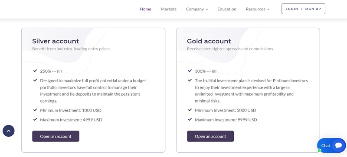Image resolution: width=347 pixels, height=157 pixels.
Task: Click checkmark beside Maximum Investment: 4999 USD
Action: pos(35,119)
